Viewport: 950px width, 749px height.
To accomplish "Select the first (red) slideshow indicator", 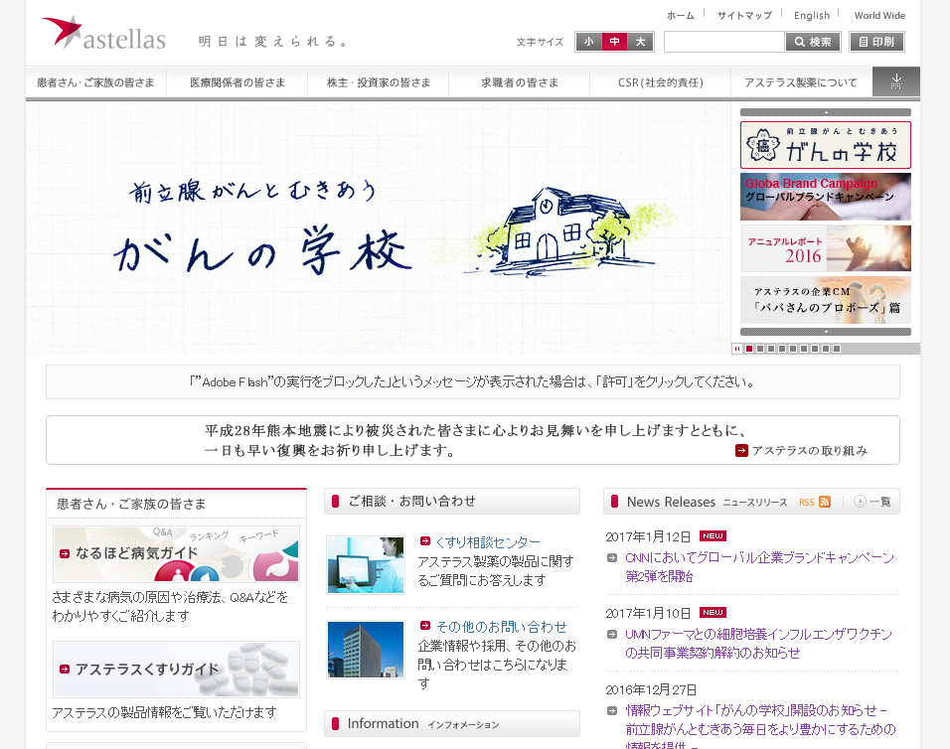I will point(749,349).
